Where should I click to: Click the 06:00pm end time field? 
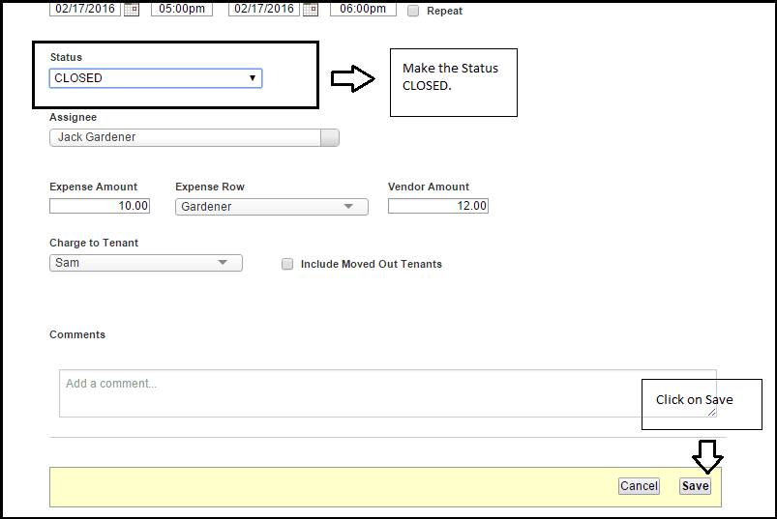pos(362,9)
